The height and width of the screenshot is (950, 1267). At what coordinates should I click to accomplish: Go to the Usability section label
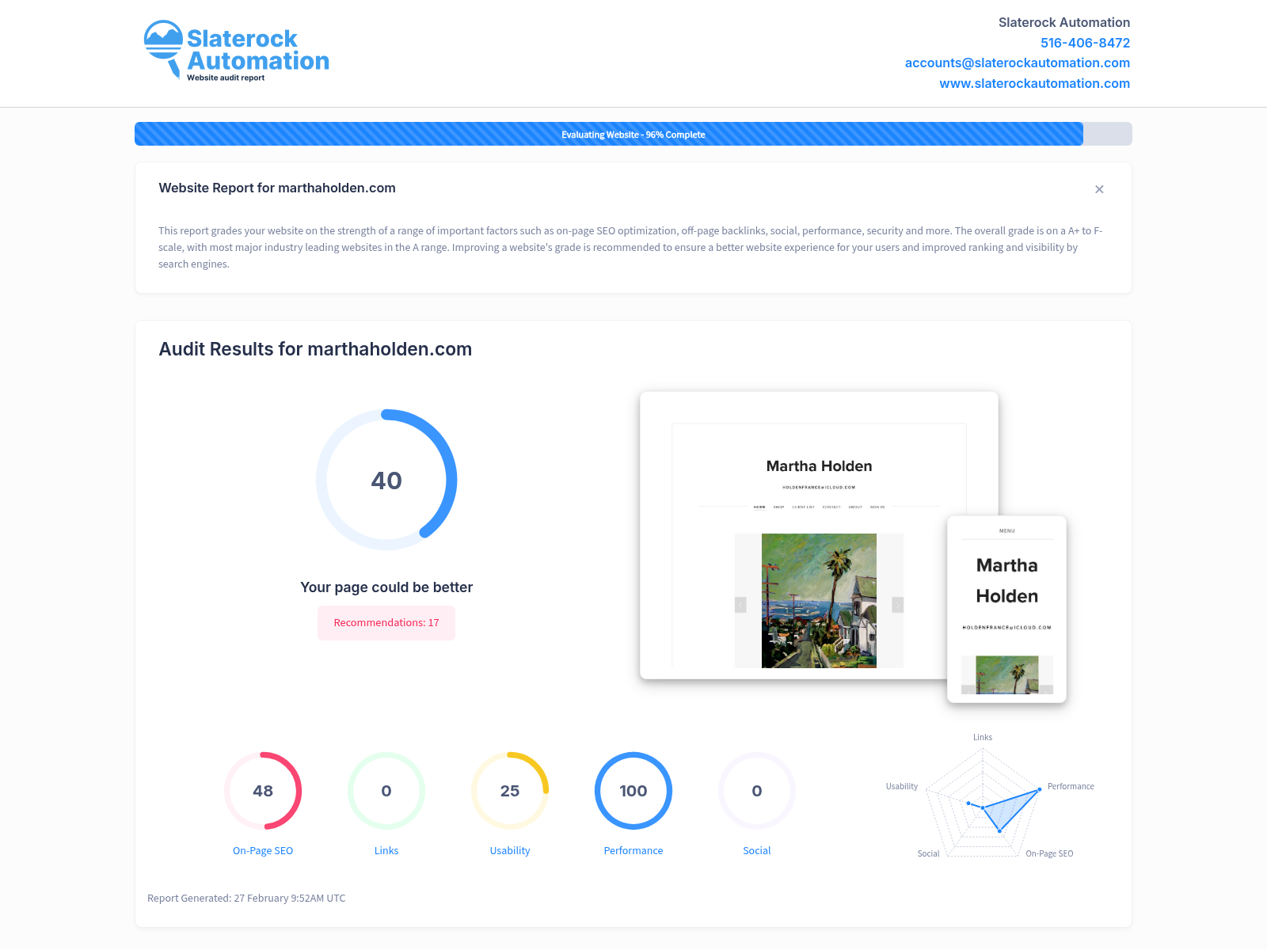coord(510,850)
